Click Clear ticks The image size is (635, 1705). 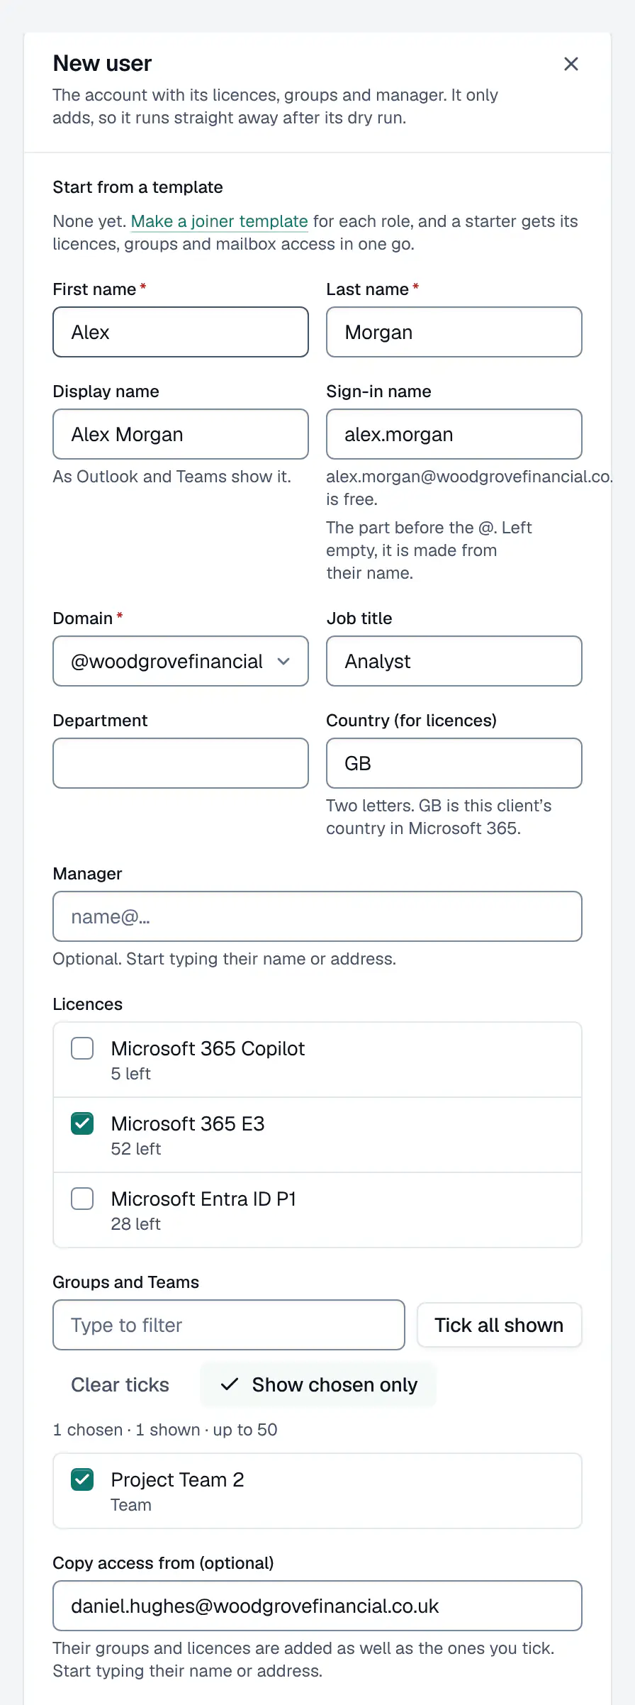(120, 1384)
